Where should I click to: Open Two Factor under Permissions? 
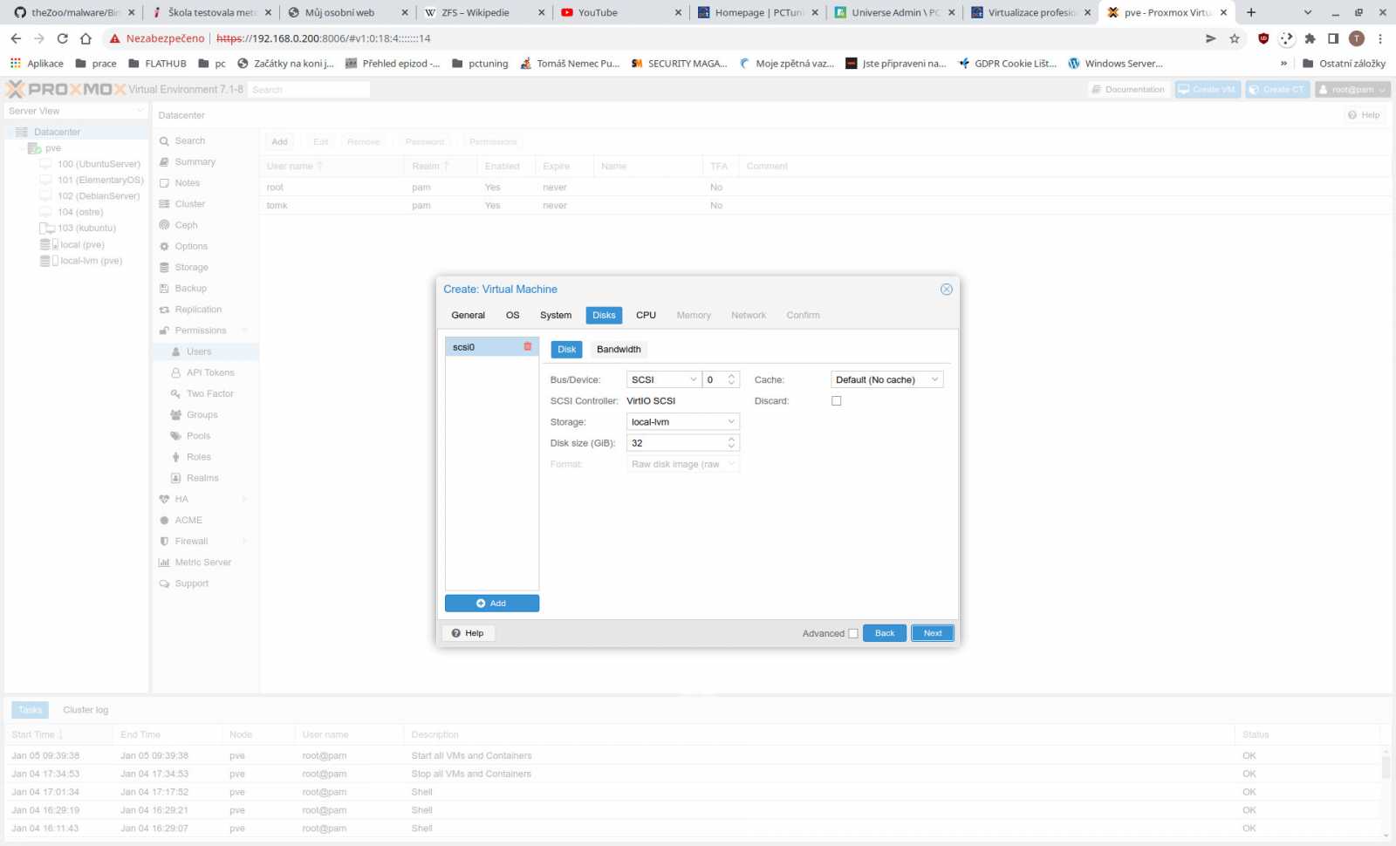coord(209,393)
